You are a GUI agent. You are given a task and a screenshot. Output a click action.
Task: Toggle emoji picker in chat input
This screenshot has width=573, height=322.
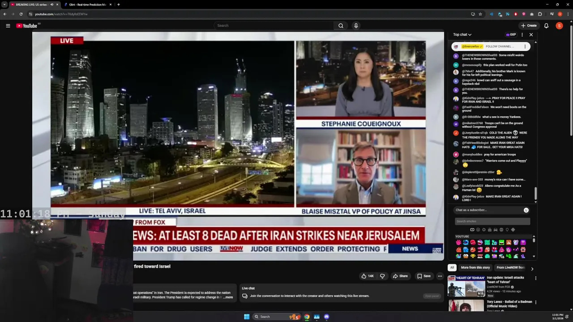pyautogui.click(x=526, y=210)
